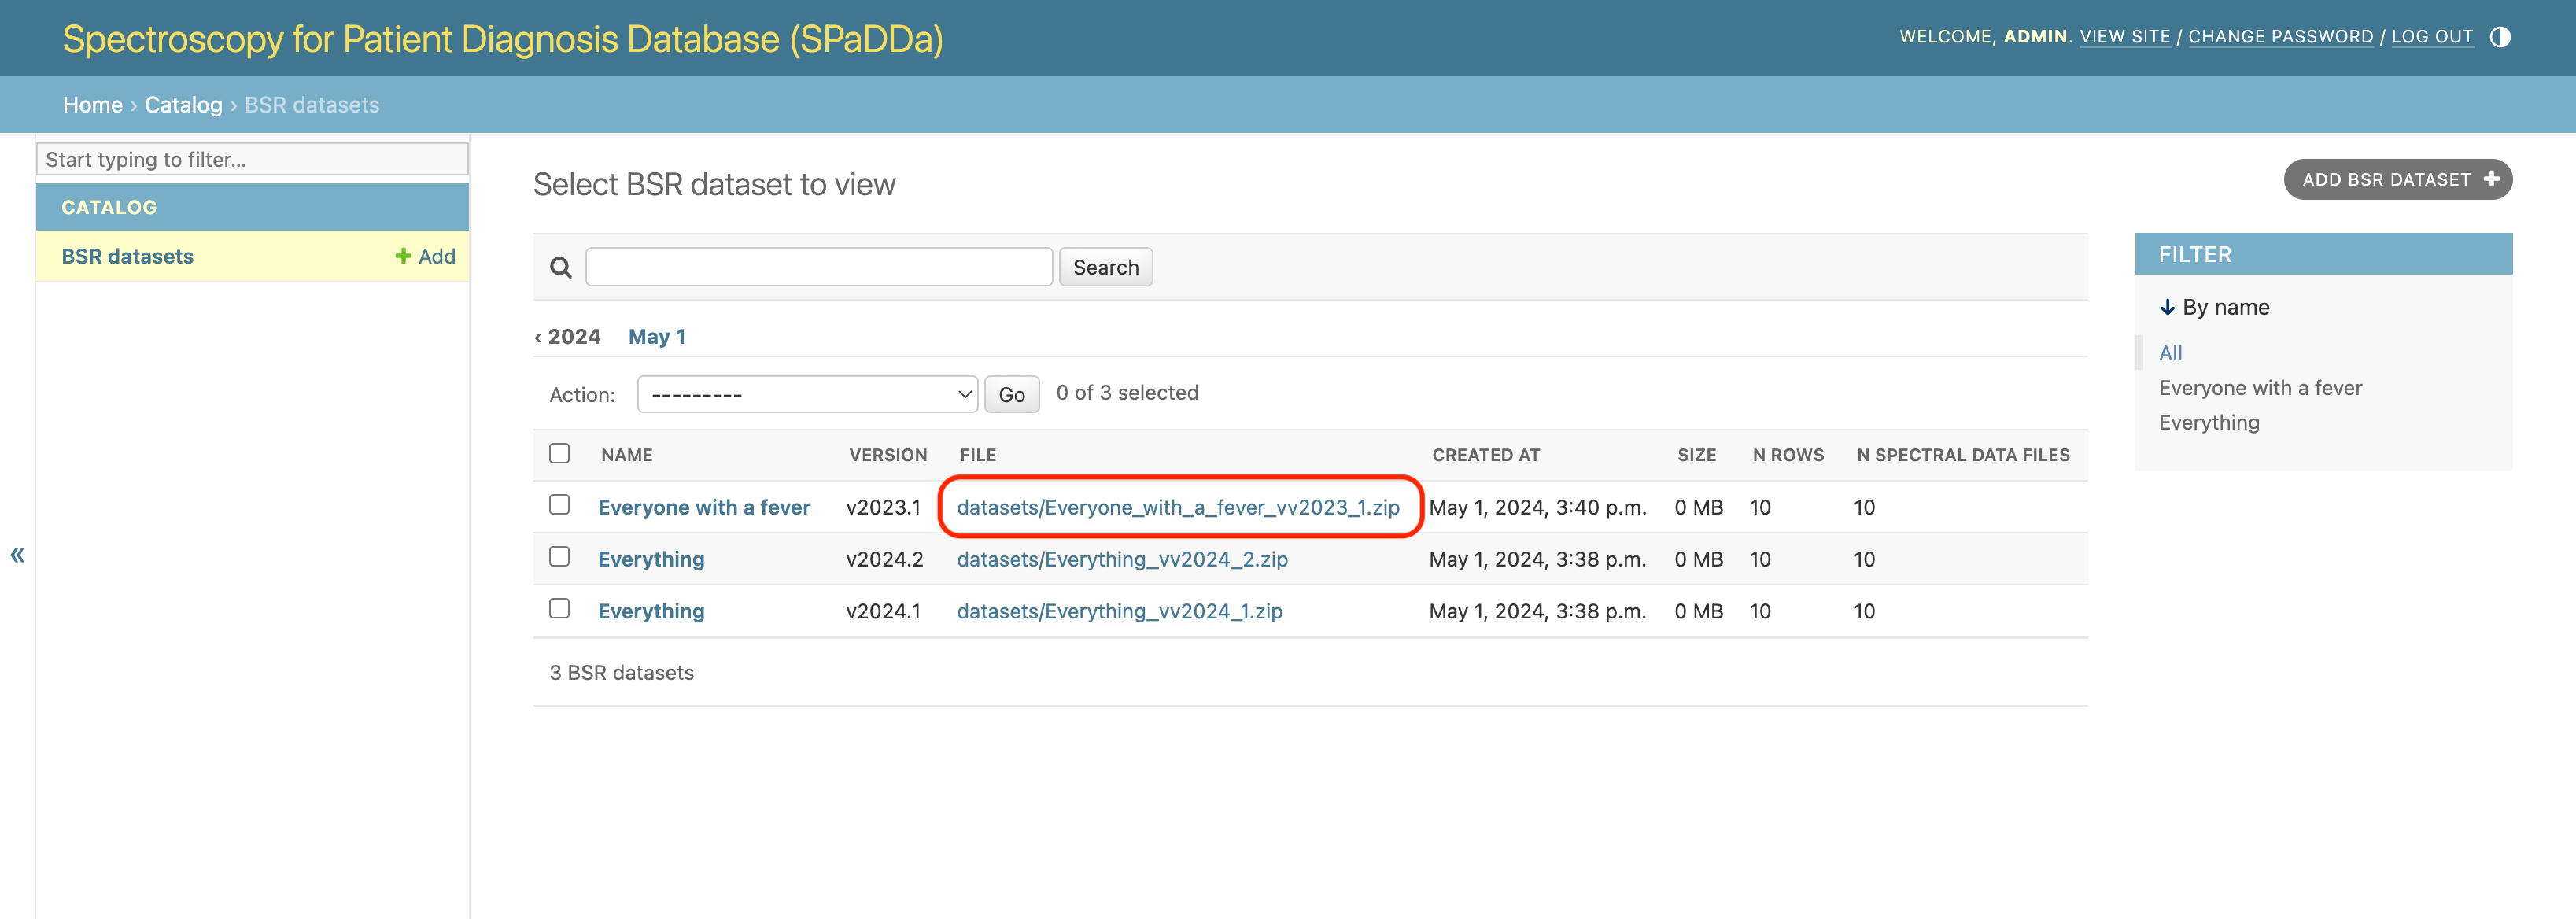Filter by name 'Everyone with a fever'
The image size is (2576, 919).
click(x=2260, y=388)
